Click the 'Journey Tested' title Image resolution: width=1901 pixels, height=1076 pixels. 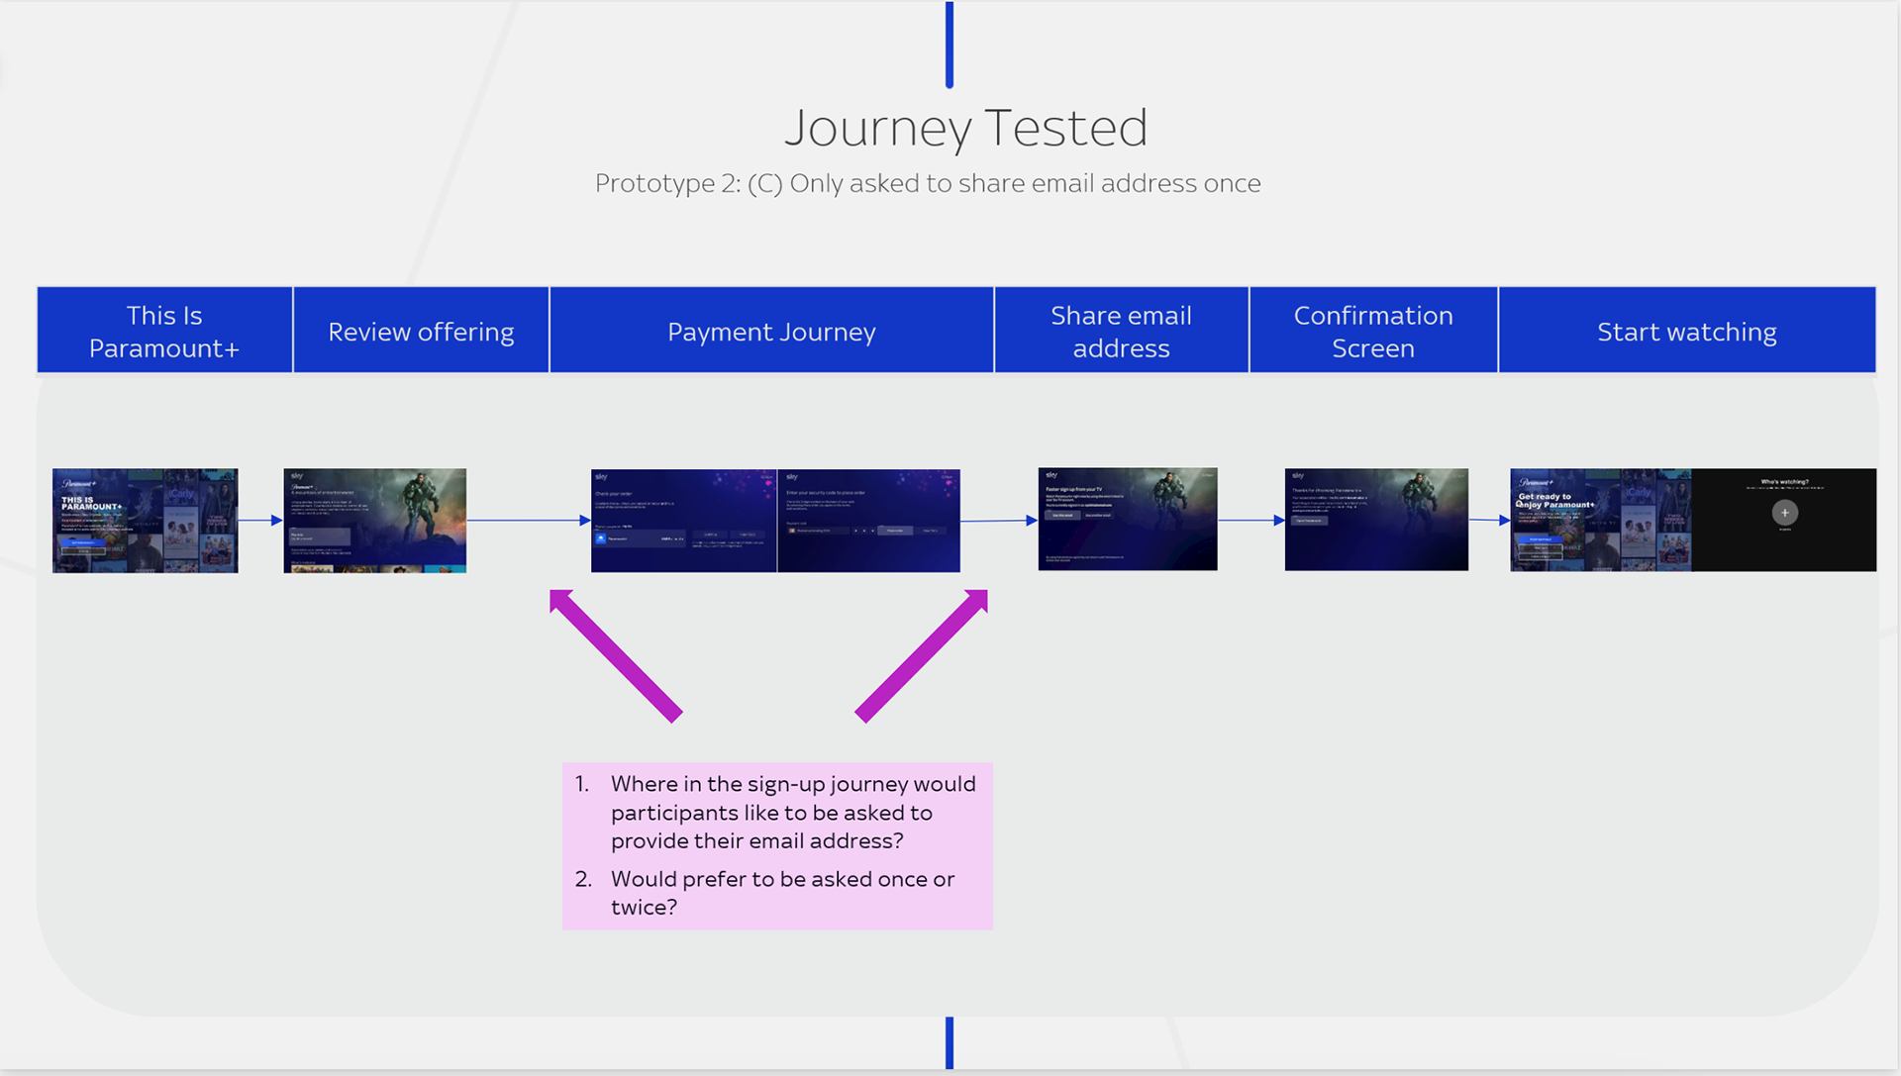966,129
